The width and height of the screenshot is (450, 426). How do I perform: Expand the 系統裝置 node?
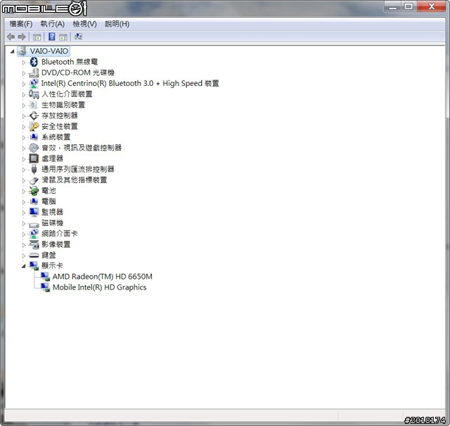(x=24, y=137)
